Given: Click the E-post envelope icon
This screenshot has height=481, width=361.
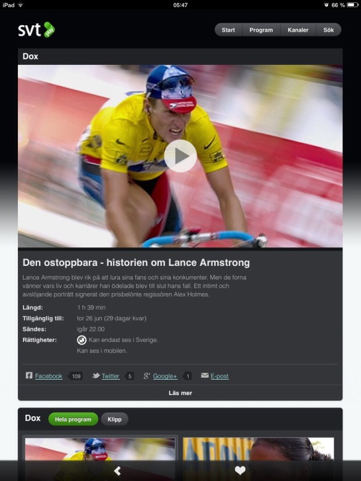Looking at the screenshot, I should [205, 375].
